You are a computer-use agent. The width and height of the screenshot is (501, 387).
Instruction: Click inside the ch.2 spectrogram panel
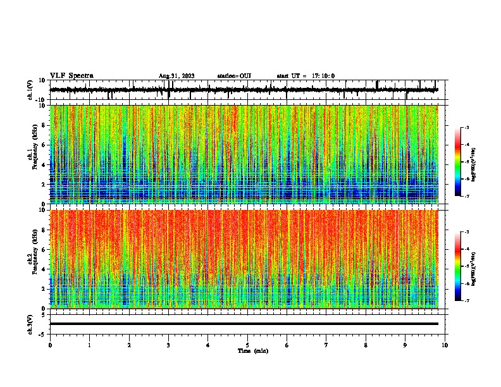point(244,259)
